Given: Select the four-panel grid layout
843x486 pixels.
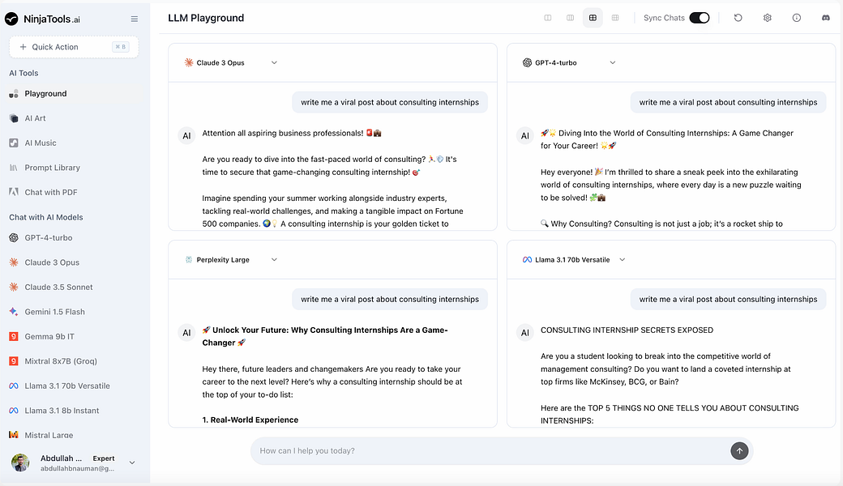Looking at the screenshot, I should 593,18.
